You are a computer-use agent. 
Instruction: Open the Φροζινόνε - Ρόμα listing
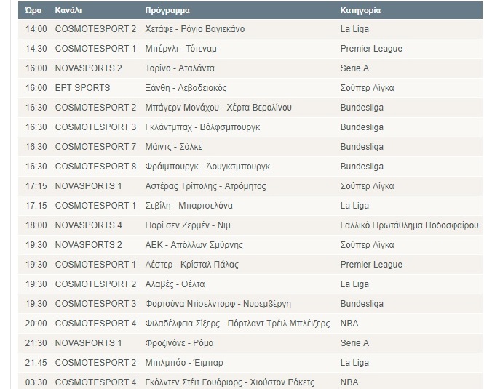179,343
